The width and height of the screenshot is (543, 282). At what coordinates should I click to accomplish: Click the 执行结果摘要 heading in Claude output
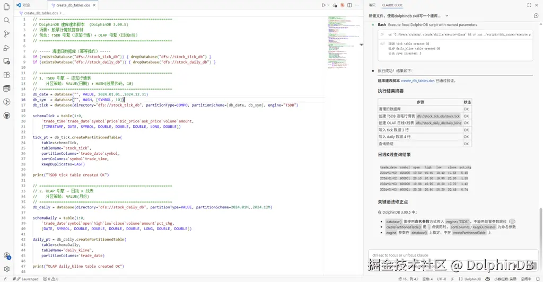pos(391,91)
